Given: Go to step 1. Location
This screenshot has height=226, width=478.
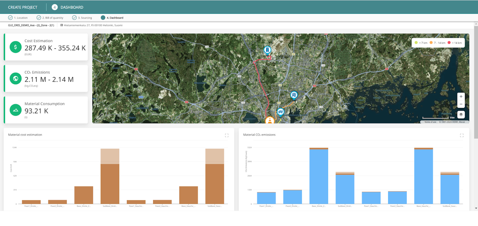Looking at the screenshot, I should tap(18, 18).
